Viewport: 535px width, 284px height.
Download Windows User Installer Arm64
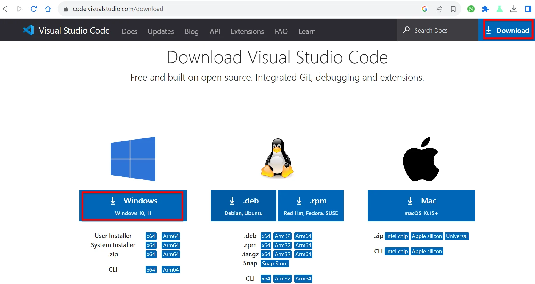[171, 236]
